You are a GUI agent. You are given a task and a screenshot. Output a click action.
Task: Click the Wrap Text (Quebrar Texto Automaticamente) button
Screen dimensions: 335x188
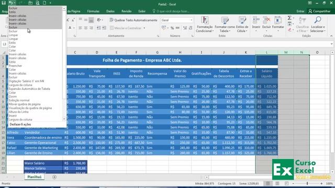coord(133,20)
